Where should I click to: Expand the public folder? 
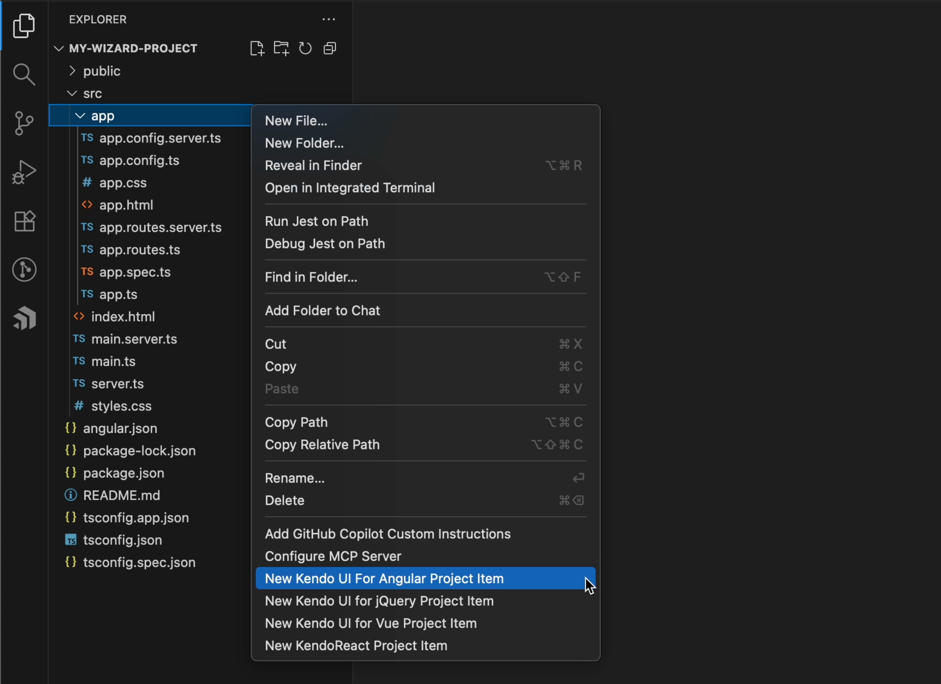coord(72,71)
